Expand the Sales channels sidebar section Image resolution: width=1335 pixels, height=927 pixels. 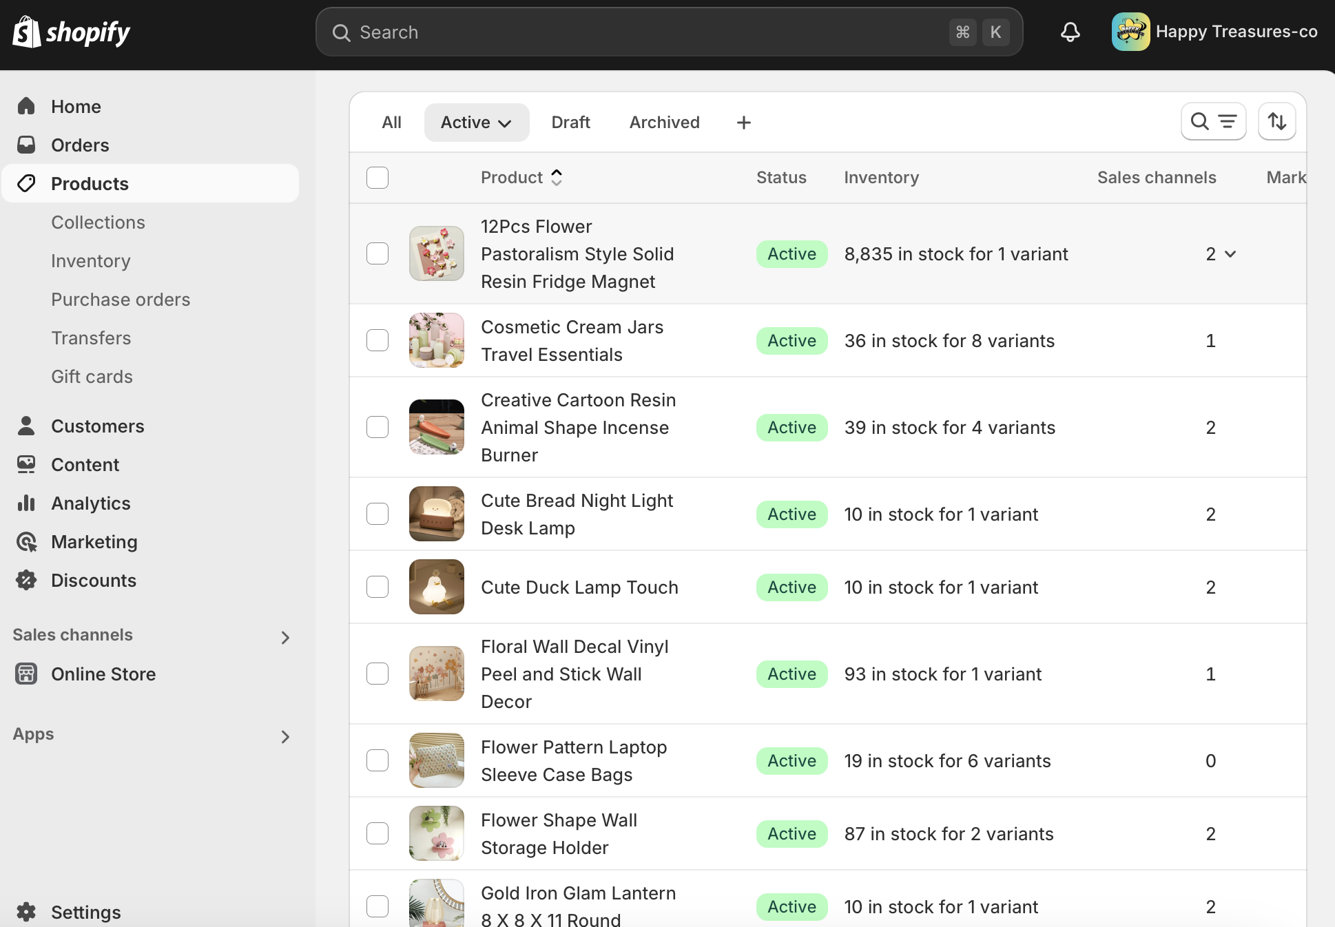[x=285, y=637]
